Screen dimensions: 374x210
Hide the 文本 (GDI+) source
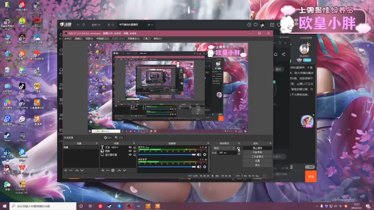130,147
